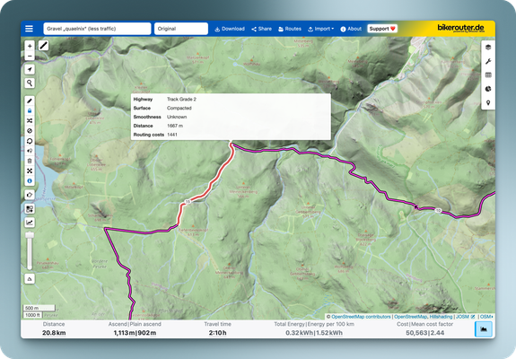Locate my current position
The width and height of the screenshot is (516, 359).
tap(30, 69)
